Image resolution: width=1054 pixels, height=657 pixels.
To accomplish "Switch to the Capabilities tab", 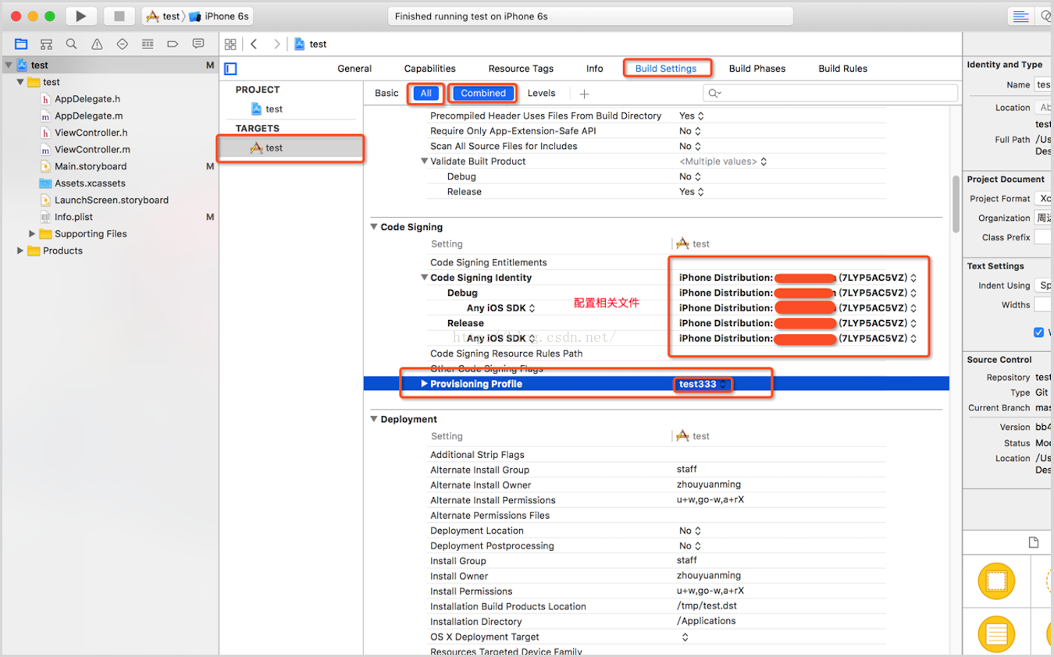I will point(429,69).
